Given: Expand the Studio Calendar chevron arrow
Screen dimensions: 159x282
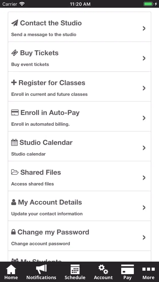Looking at the screenshot, I should [x=144, y=148].
